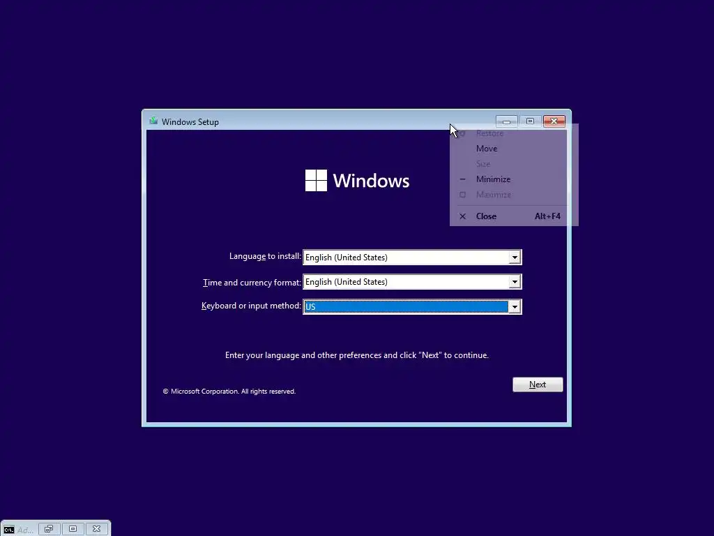Click the Language to install combo box field
This screenshot has height=536, width=714.
pyautogui.click(x=412, y=258)
